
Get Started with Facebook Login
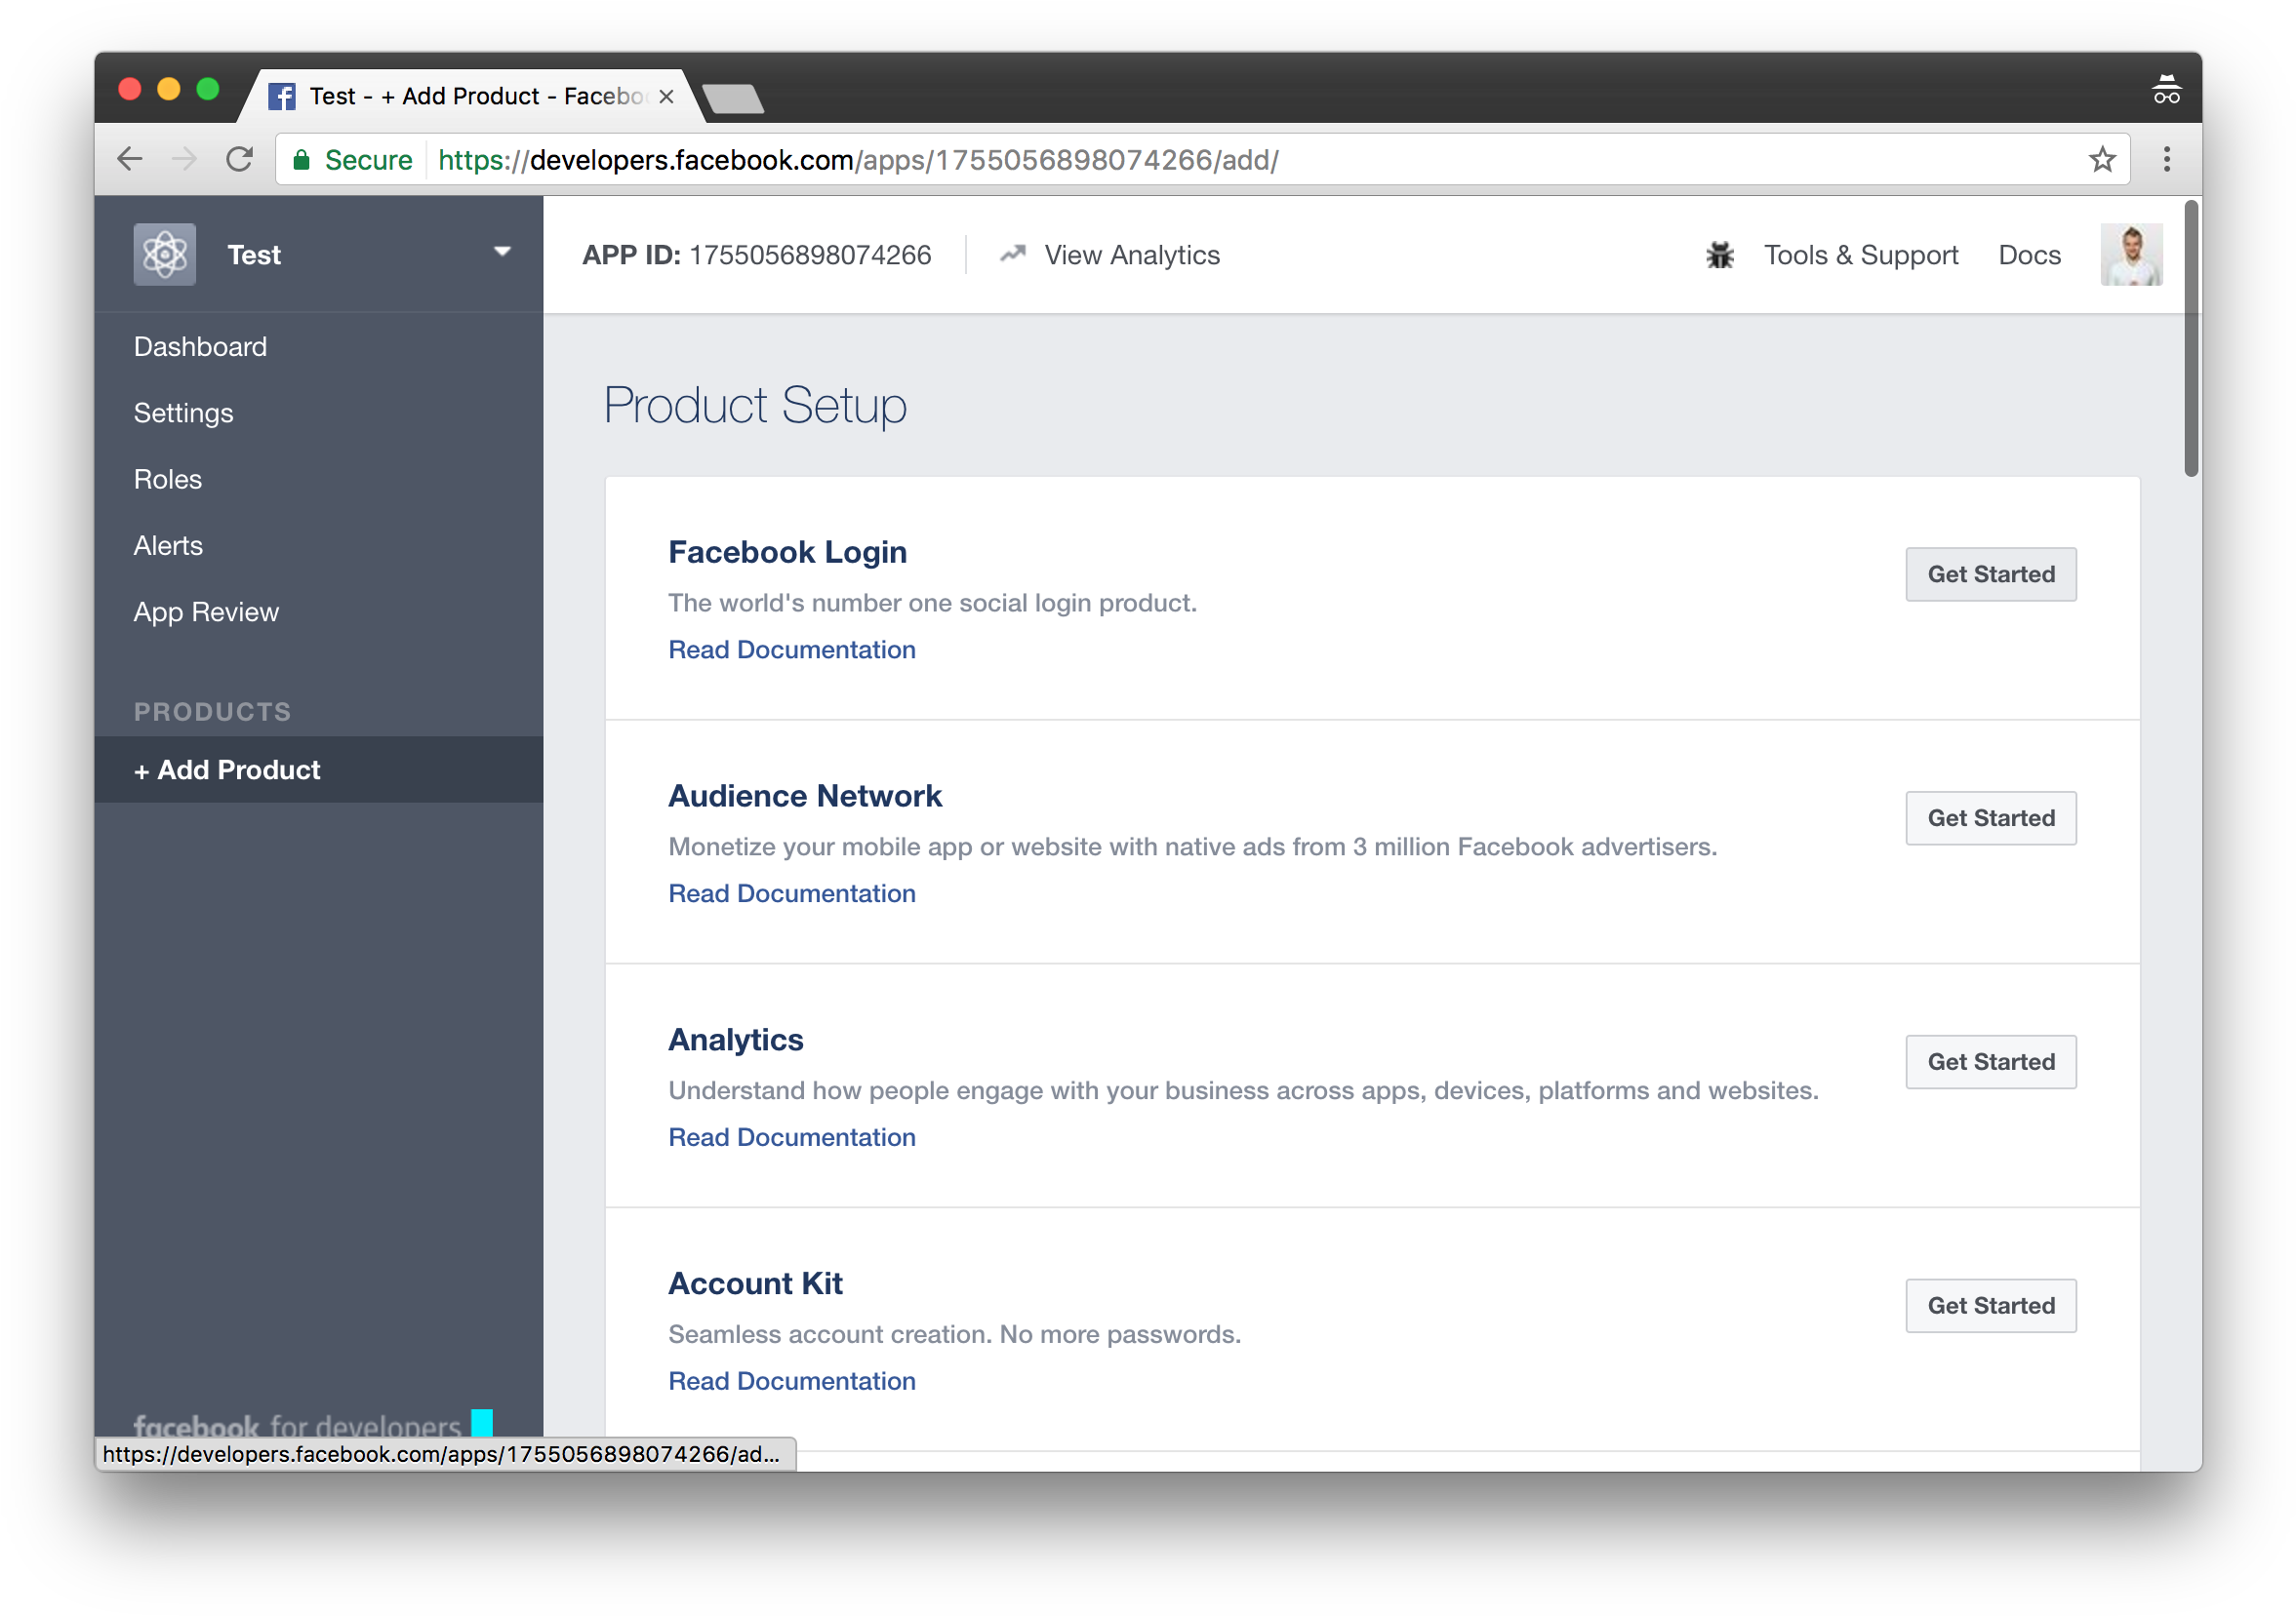click(x=1990, y=574)
